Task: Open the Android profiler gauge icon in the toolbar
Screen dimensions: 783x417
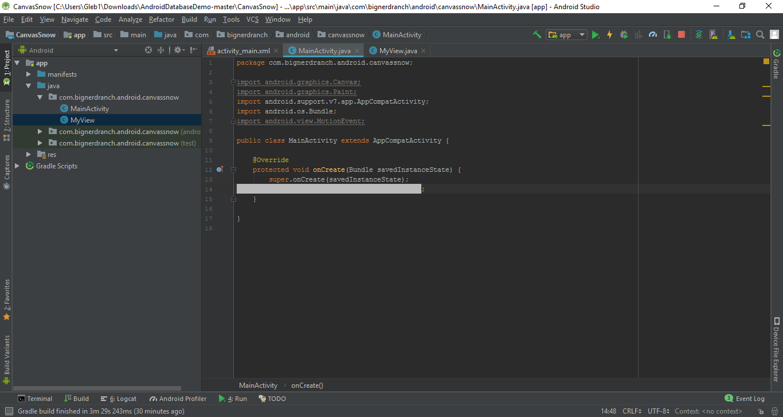Action: (653, 35)
